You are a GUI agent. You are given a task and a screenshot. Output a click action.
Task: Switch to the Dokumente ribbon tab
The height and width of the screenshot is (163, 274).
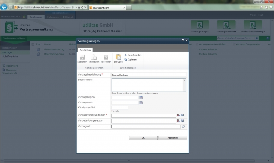coord(53,17)
